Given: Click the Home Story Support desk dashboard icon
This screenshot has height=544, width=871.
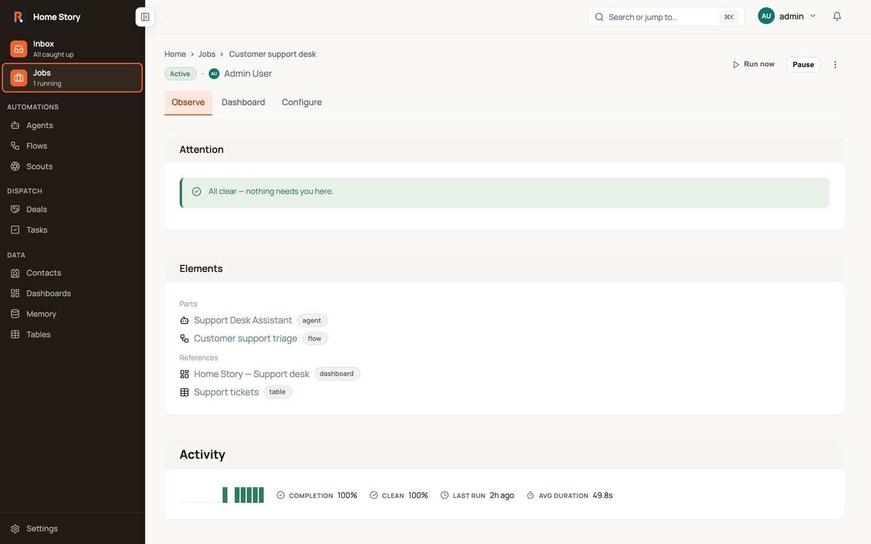Looking at the screenshot, I should coord(184,374).
